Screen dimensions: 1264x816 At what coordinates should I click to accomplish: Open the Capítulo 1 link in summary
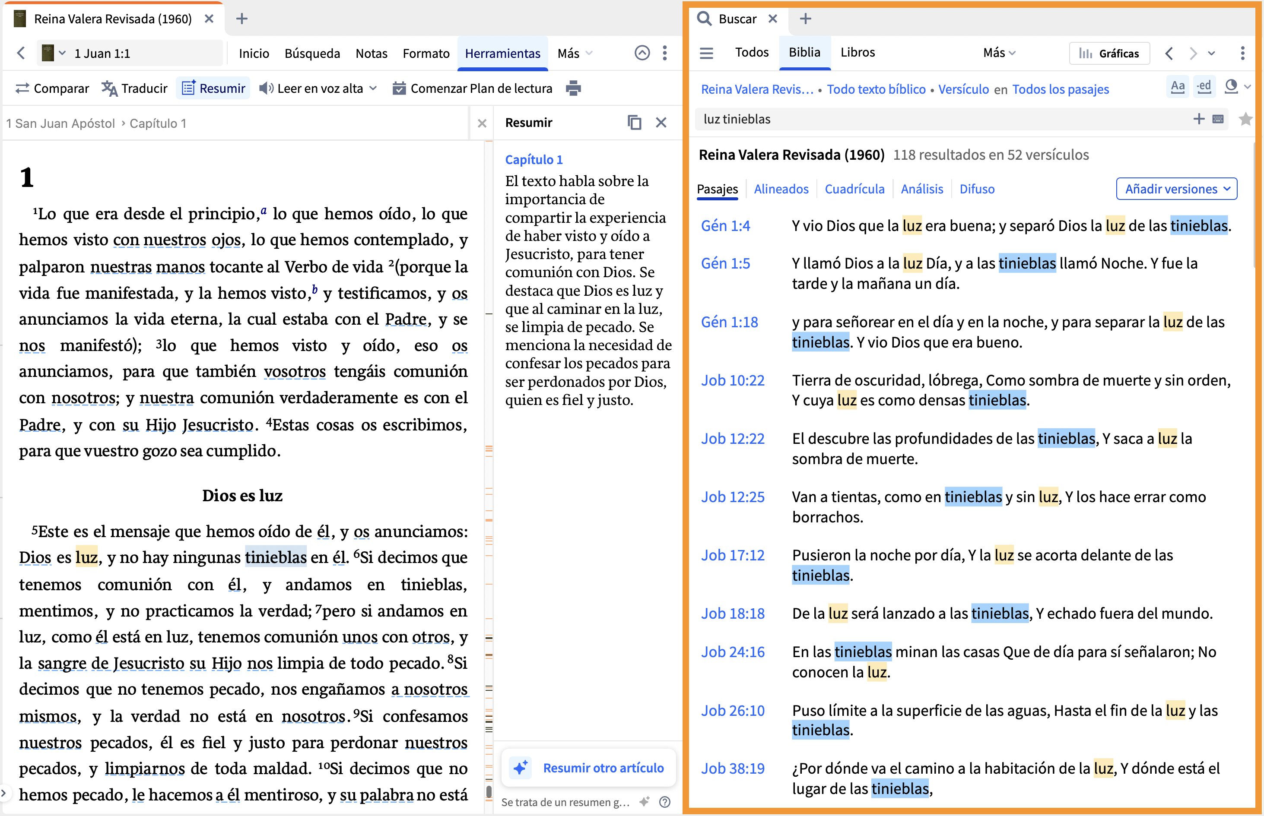[x=534, y=159]
